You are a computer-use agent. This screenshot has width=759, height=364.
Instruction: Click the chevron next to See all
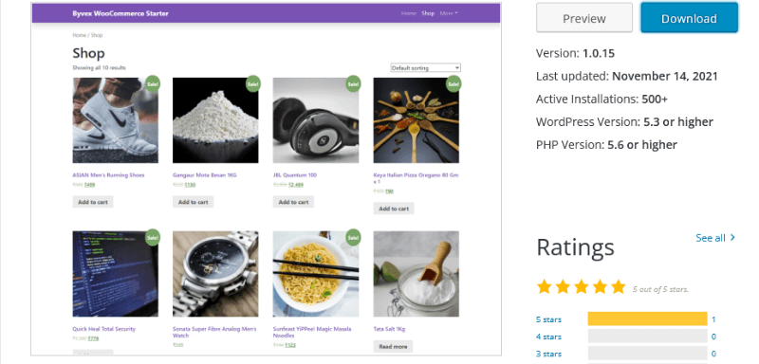click(732, 237)
